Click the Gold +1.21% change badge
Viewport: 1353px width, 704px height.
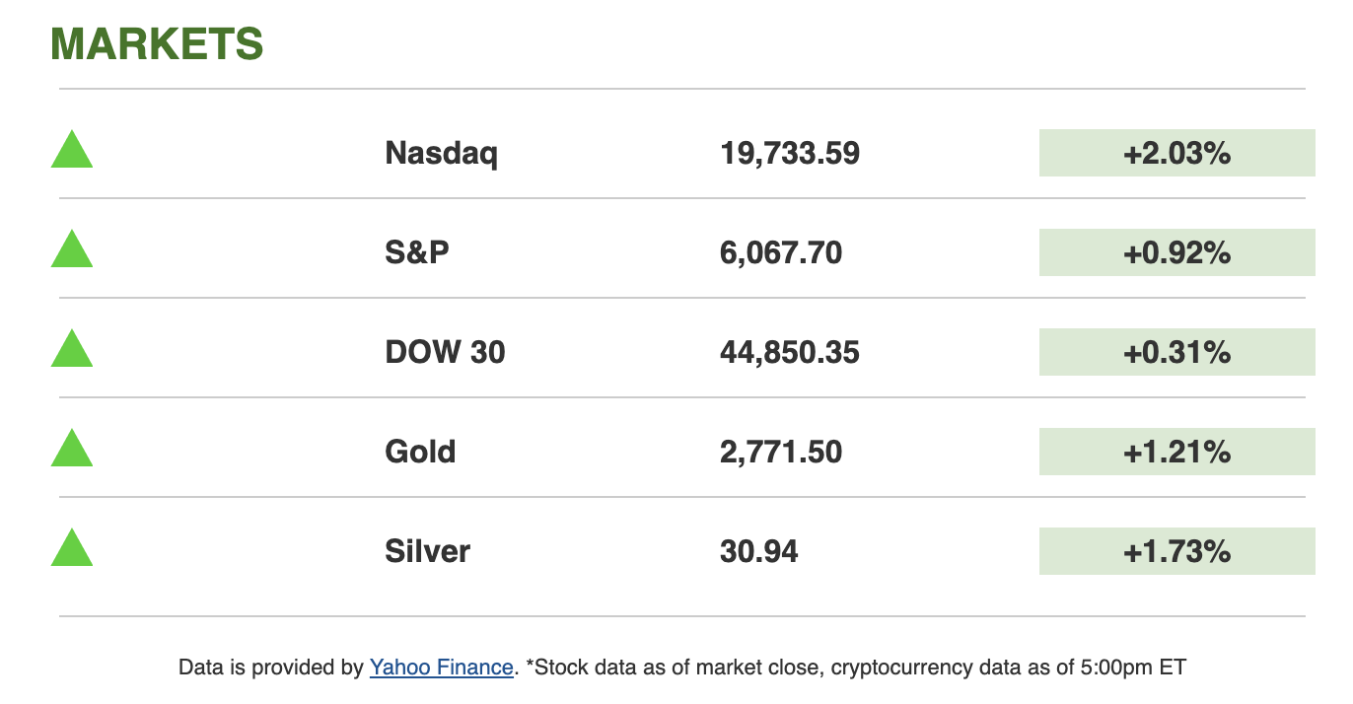tap(1176, 452)
